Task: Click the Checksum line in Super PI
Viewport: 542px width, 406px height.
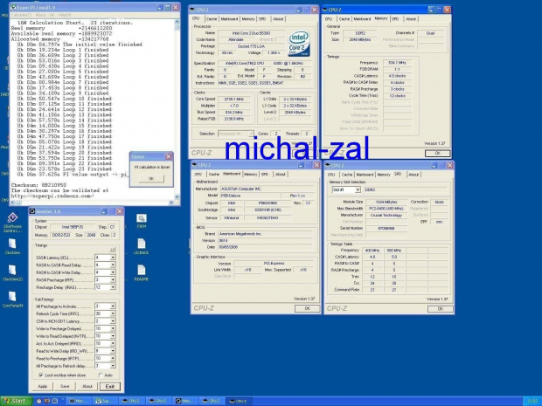Action: pyautogui.click(x=38, y=185)
